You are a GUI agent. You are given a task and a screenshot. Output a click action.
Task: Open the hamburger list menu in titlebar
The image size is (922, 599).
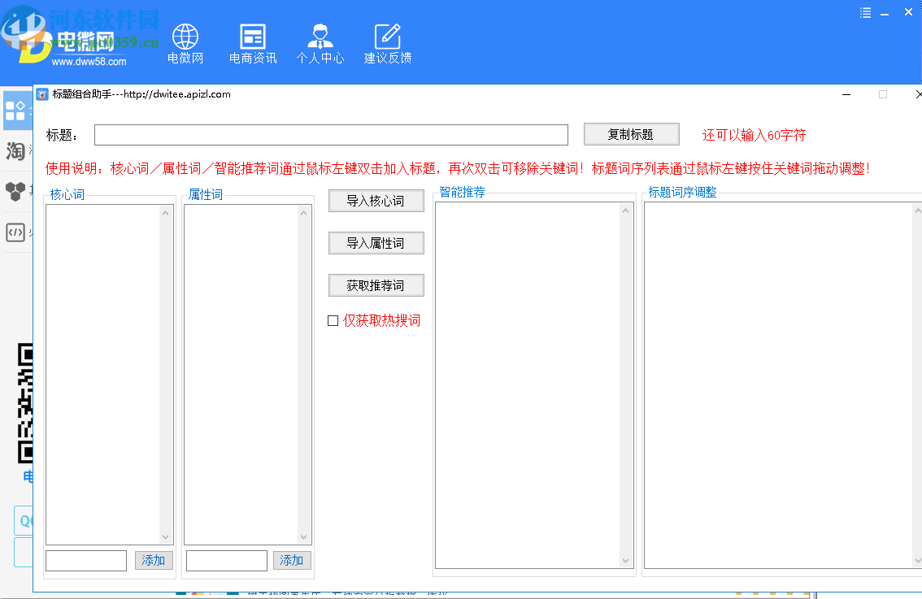[864, 12]
